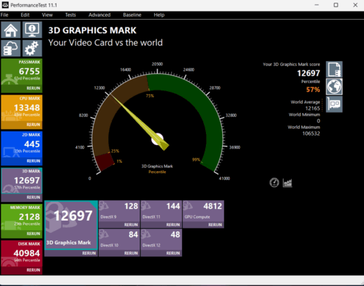Image resolution: width=364 pixels, height=286 pixels.
Task: Switch to the speedometer gauge view icon
Action: (274, 182)
